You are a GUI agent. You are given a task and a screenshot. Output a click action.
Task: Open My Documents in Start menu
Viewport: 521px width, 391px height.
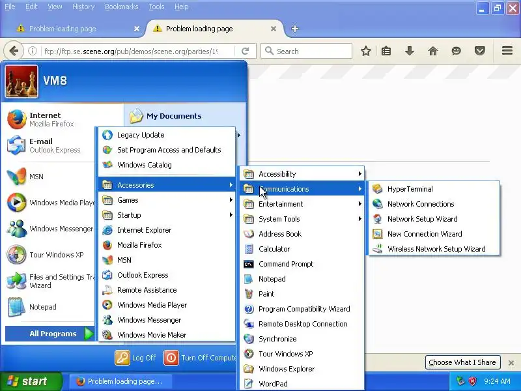[x=165, y=116]
